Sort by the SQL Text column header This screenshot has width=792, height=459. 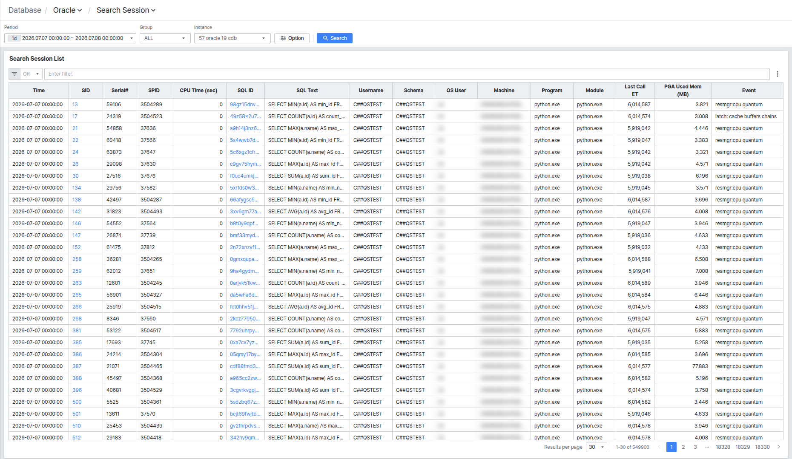pyautogui.click(x=307, y=91)
